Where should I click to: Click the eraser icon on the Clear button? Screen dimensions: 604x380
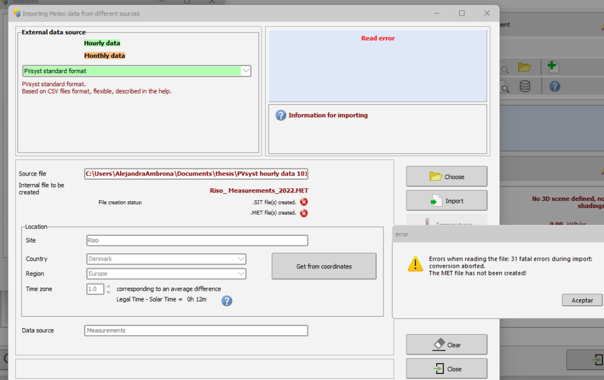pyautogui.click(x=439, y=344)
